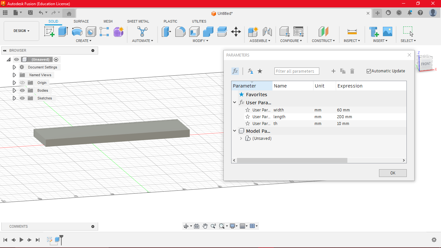This screenshot has width=441, height=248.
Task: Add a new user parameter
Action: click(333, 71)
